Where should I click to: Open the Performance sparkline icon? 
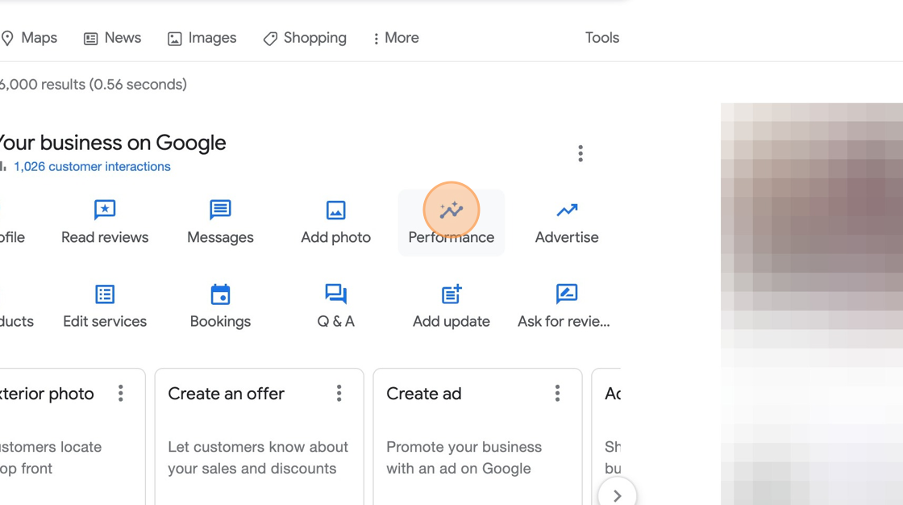tap(451, 210)
